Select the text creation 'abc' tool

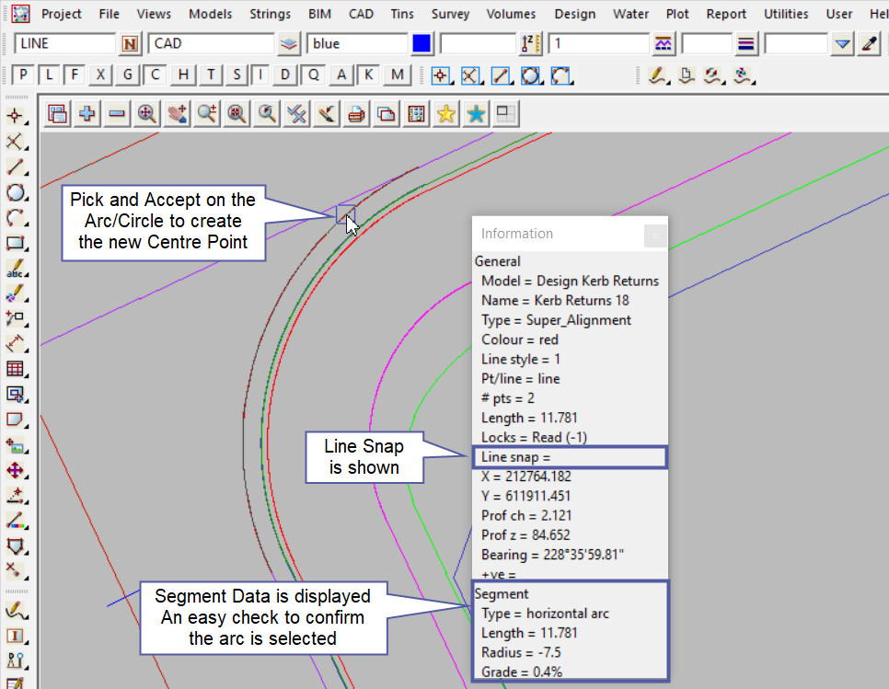tap(15, 270)
